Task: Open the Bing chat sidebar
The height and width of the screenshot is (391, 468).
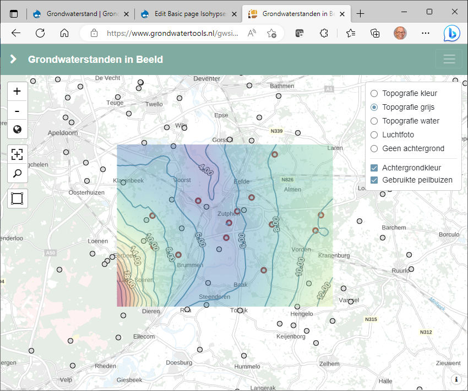Action: (x=451, y=33)
